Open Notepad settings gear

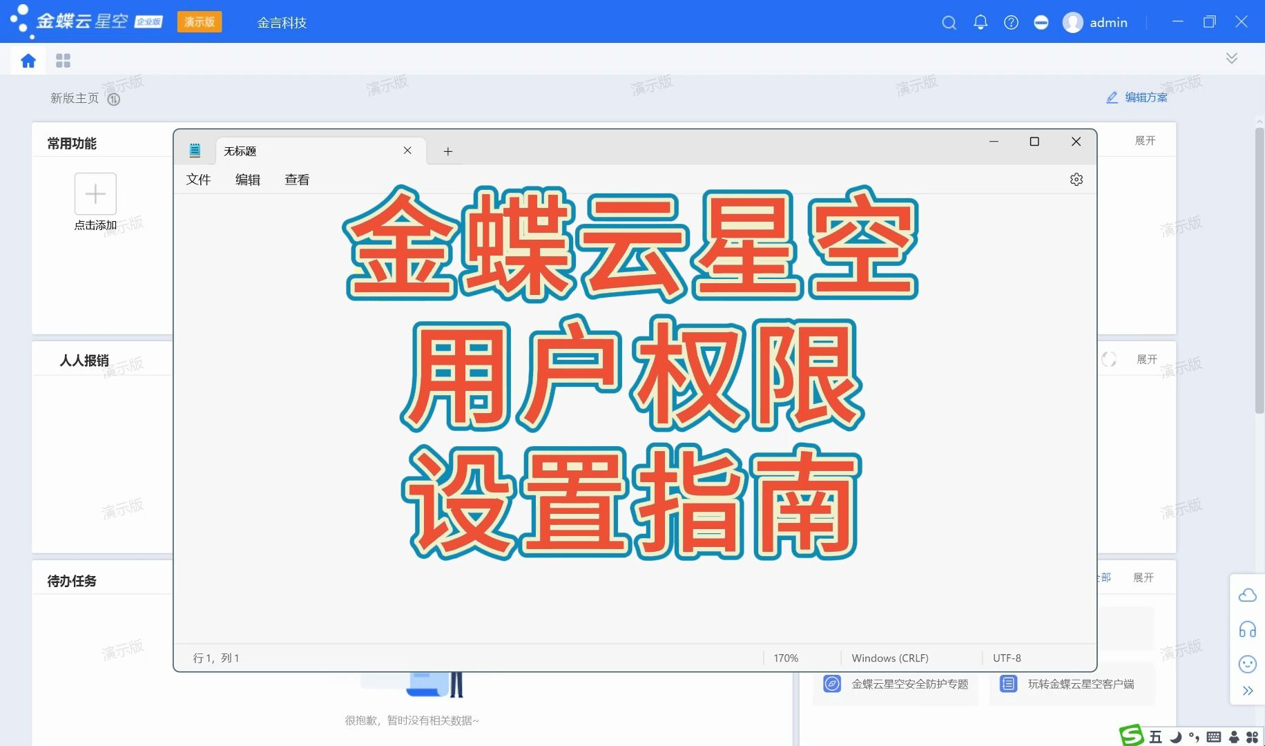coord(1076,180)
